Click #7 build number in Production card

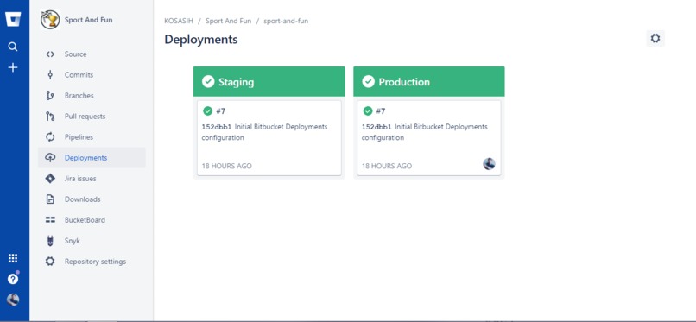[x=381, y=110]
